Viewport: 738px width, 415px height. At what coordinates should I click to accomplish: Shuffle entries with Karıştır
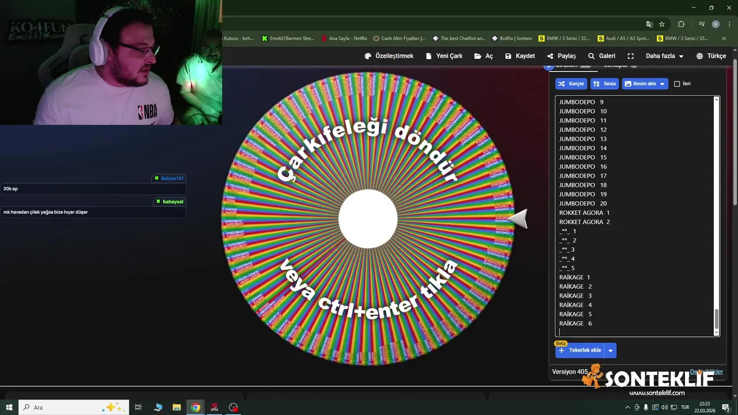click(571, 84)
